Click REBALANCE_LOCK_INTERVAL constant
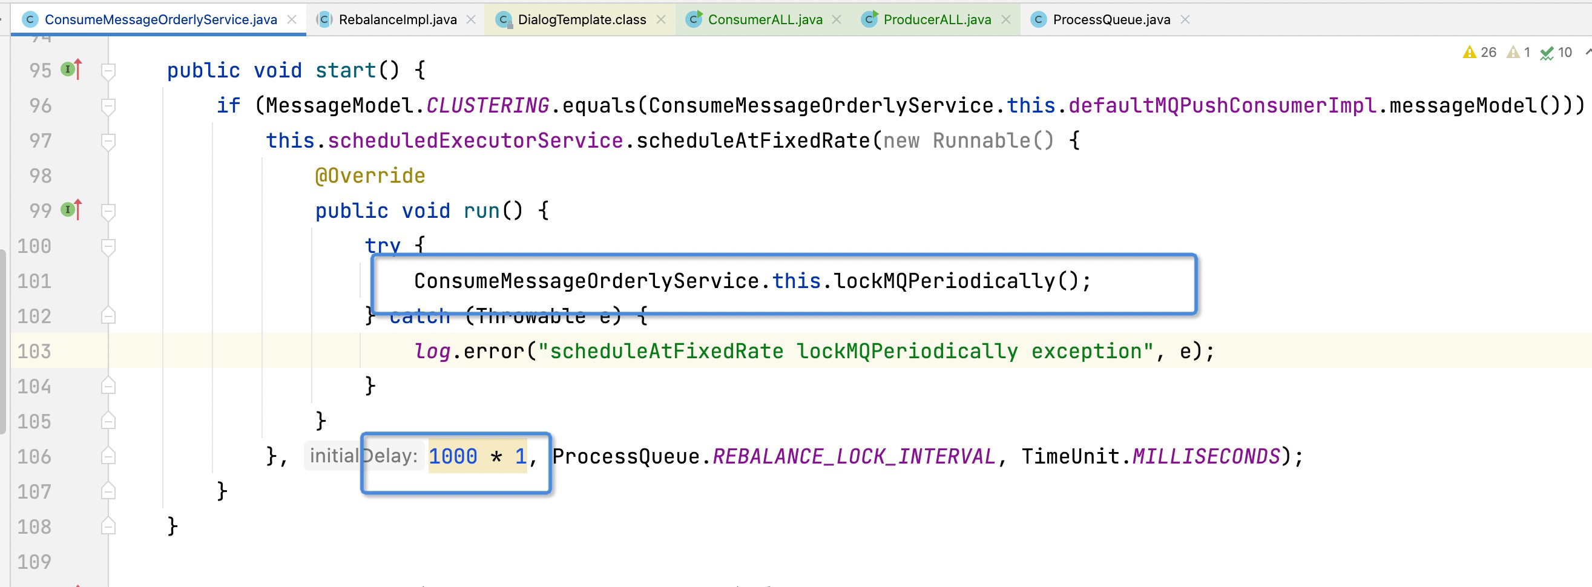Screen dimensions: 1592x587 click(x=854, y=457)
